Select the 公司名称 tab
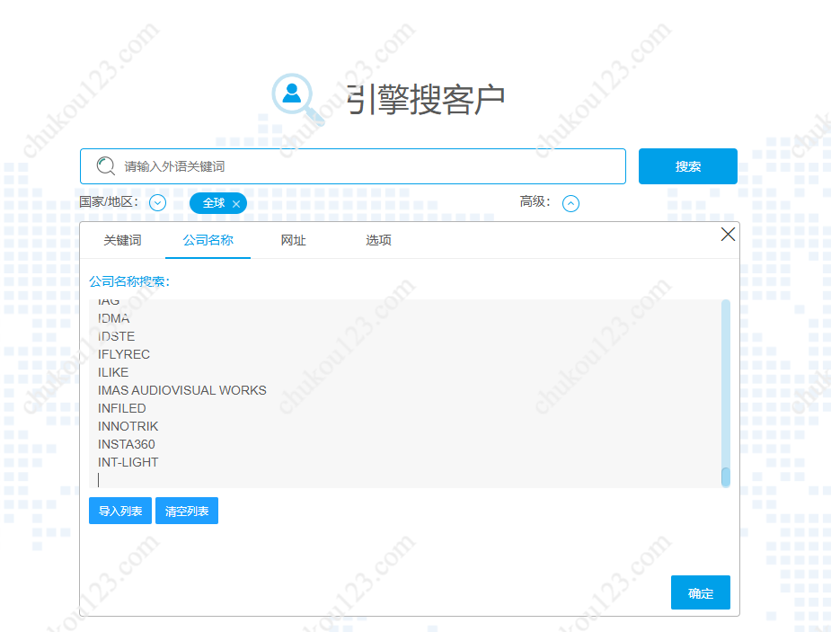 click(x=208, y=240)
